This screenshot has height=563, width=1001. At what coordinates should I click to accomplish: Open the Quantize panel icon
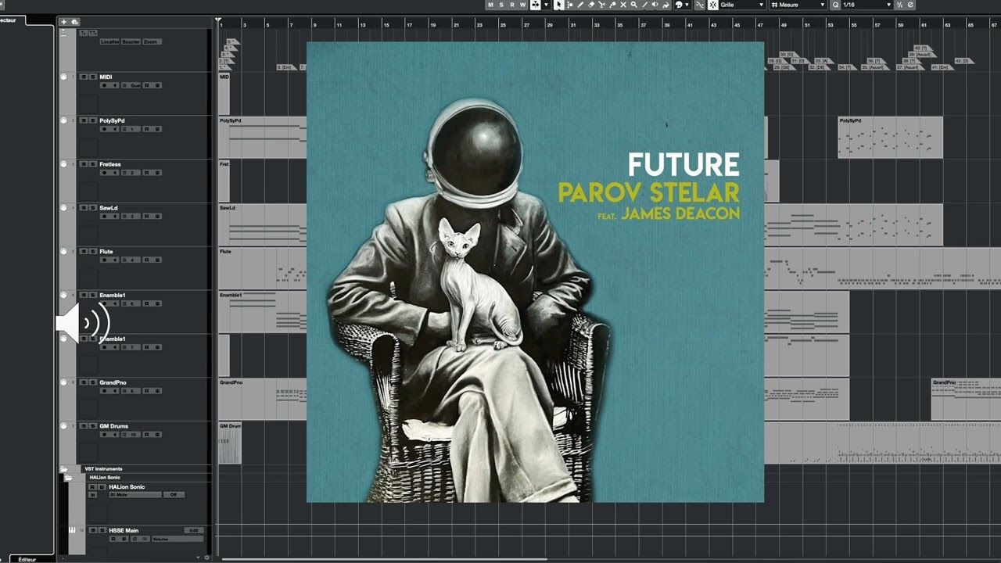pos(910,5)
